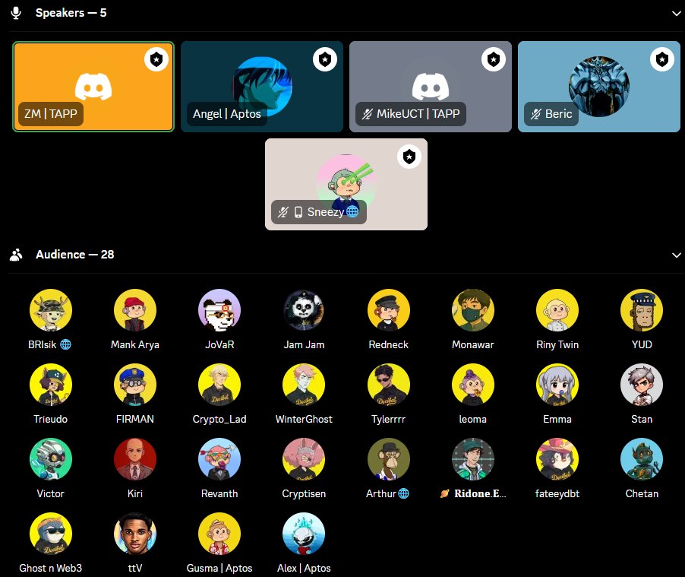685x577 pixels.
Task: Select Jam Jam's panda avatar
Action: point(304,310)
